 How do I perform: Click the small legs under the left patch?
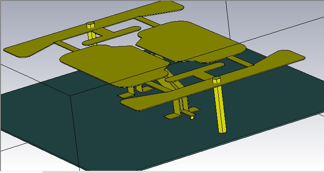[135, 89]
